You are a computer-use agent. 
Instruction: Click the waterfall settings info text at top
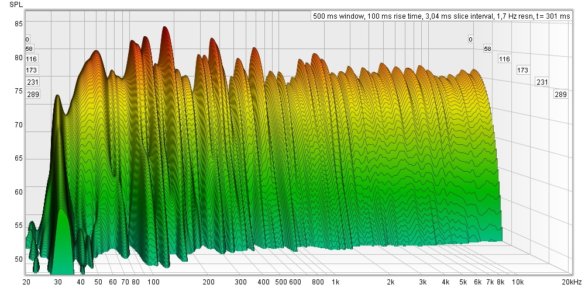pos(442,16)
